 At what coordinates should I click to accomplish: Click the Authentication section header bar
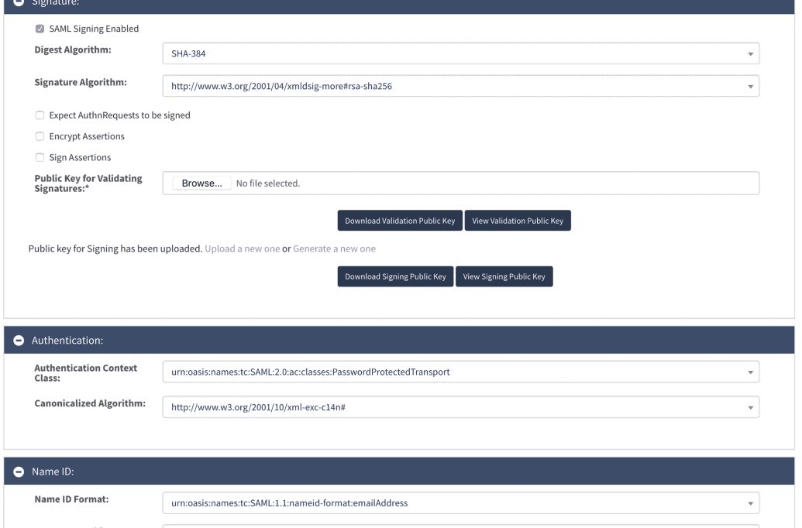[x=399, y=340]
